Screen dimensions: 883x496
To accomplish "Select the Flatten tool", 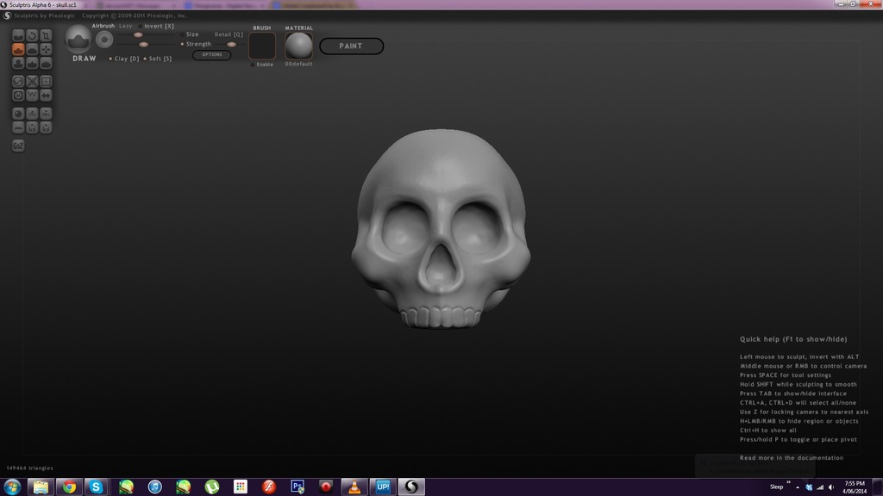I will point(32,49).
